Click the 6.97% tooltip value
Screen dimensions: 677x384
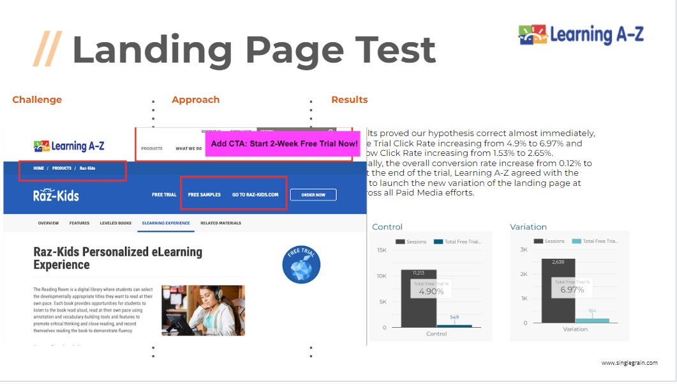pyautogui.click(x=572, y=289)
